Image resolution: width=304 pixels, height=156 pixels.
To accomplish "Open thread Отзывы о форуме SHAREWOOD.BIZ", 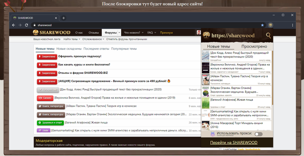I will [x=83, y=73].
